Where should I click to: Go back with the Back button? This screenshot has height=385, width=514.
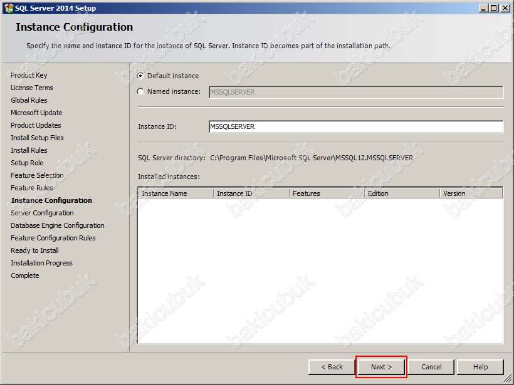(332, 367)
